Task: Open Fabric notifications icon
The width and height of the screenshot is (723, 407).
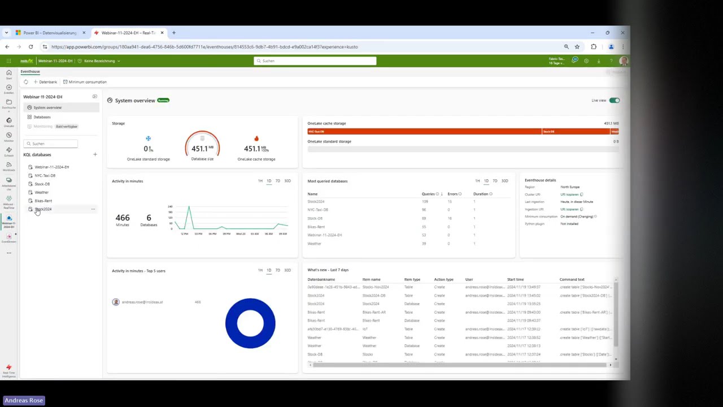Action: [575, 60]
